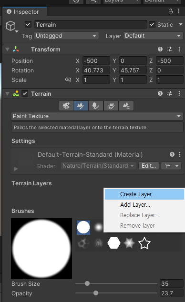Screen dimensions: 185x302
Task: Collapse the Transform component foldout
Action: click(7, 50)
